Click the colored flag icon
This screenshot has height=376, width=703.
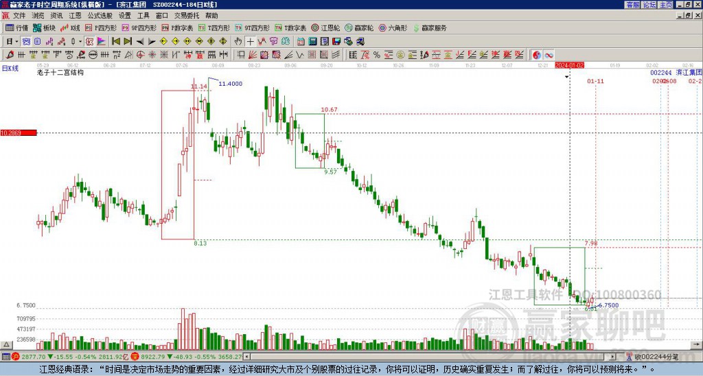[102, 41]
